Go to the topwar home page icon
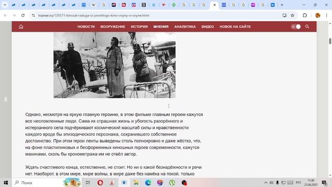Viewport: 332px width, 187px height. point(21,26)
